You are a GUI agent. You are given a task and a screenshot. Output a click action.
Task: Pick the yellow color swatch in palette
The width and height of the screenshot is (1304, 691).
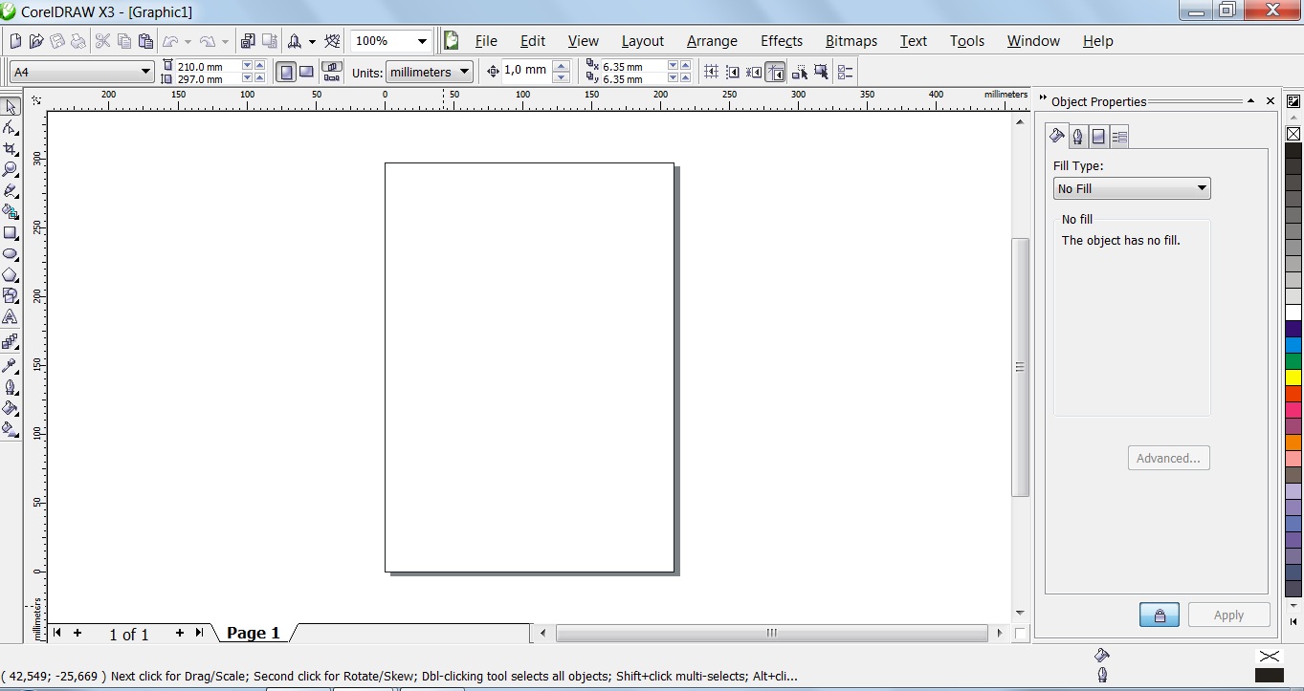click(x=1293, y=378)
